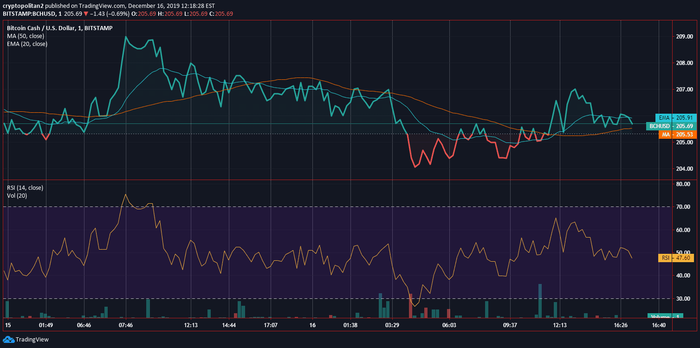The width and height of the screenshot is (700, 348).
Task: Select the EMA (20, close) indicator legend
Action: pyautogui.click(x=27, y=44)
